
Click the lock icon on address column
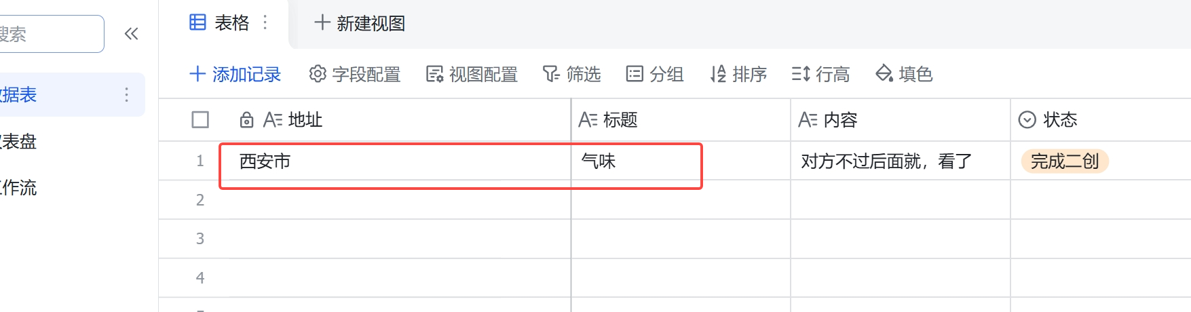(x=247, y=120)
